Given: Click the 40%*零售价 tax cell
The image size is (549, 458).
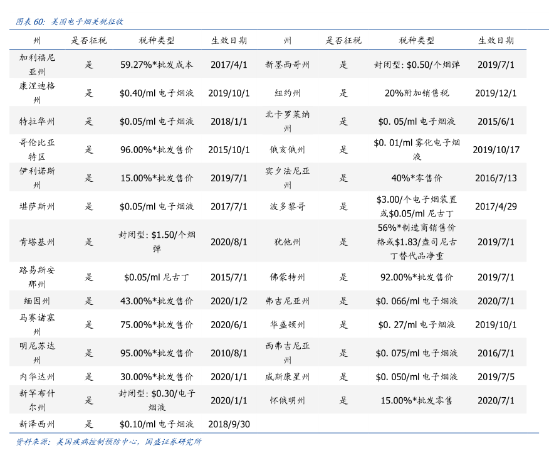Looking at the screenshot, I should [417, 178].
